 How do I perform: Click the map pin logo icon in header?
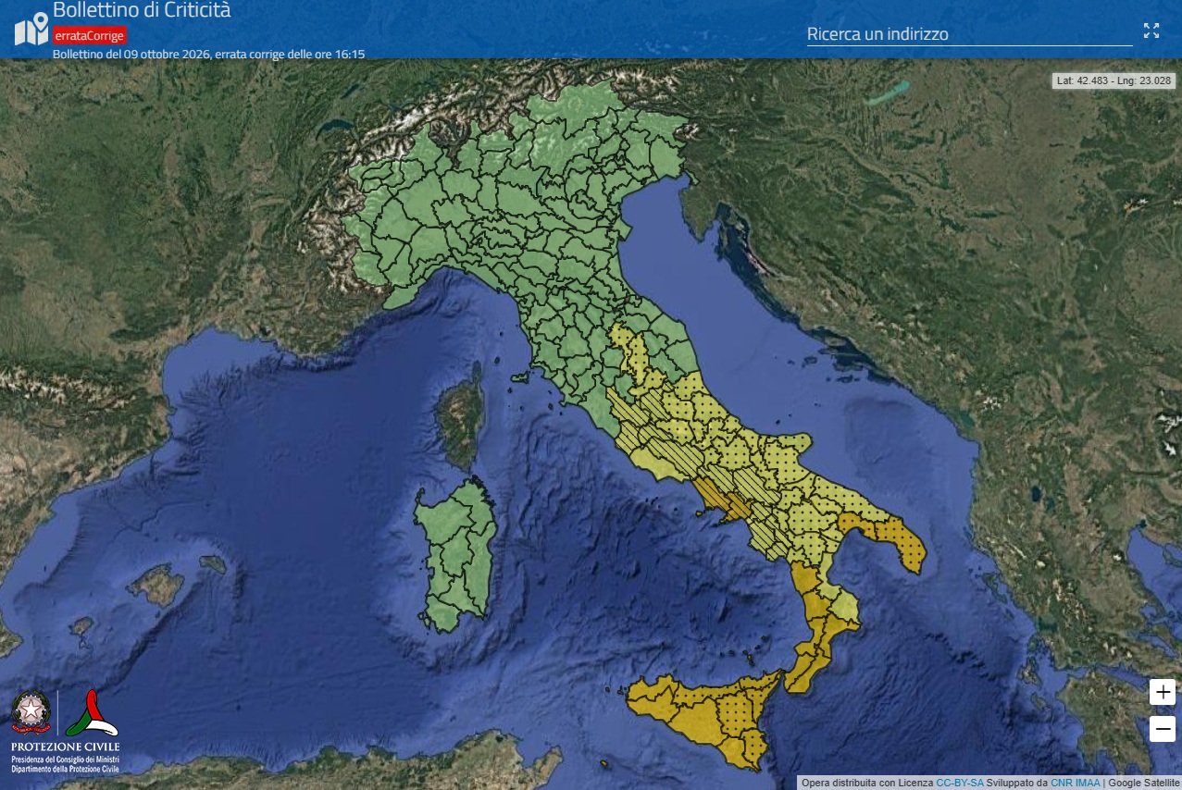click(31, 29)
